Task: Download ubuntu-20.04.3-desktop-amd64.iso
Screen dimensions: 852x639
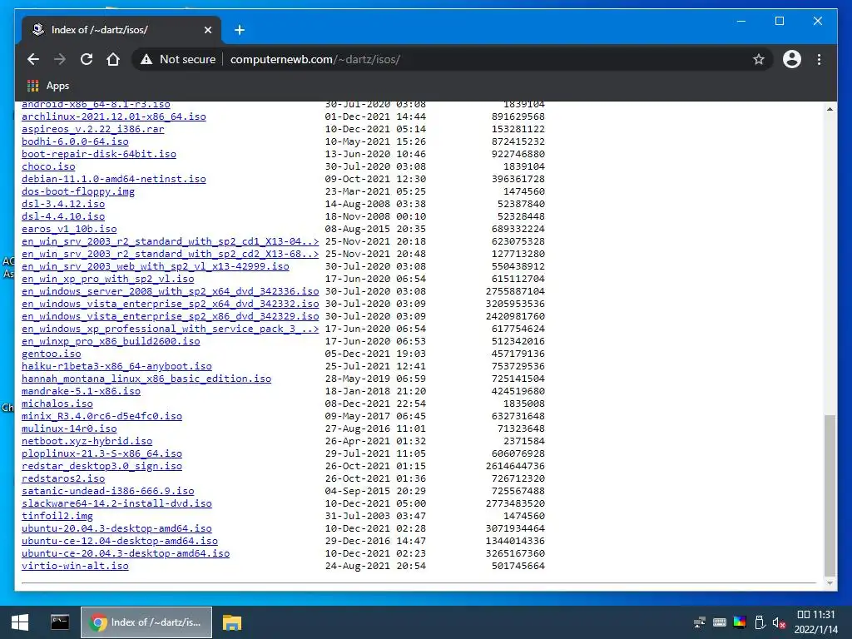Action: click(116, 528)
